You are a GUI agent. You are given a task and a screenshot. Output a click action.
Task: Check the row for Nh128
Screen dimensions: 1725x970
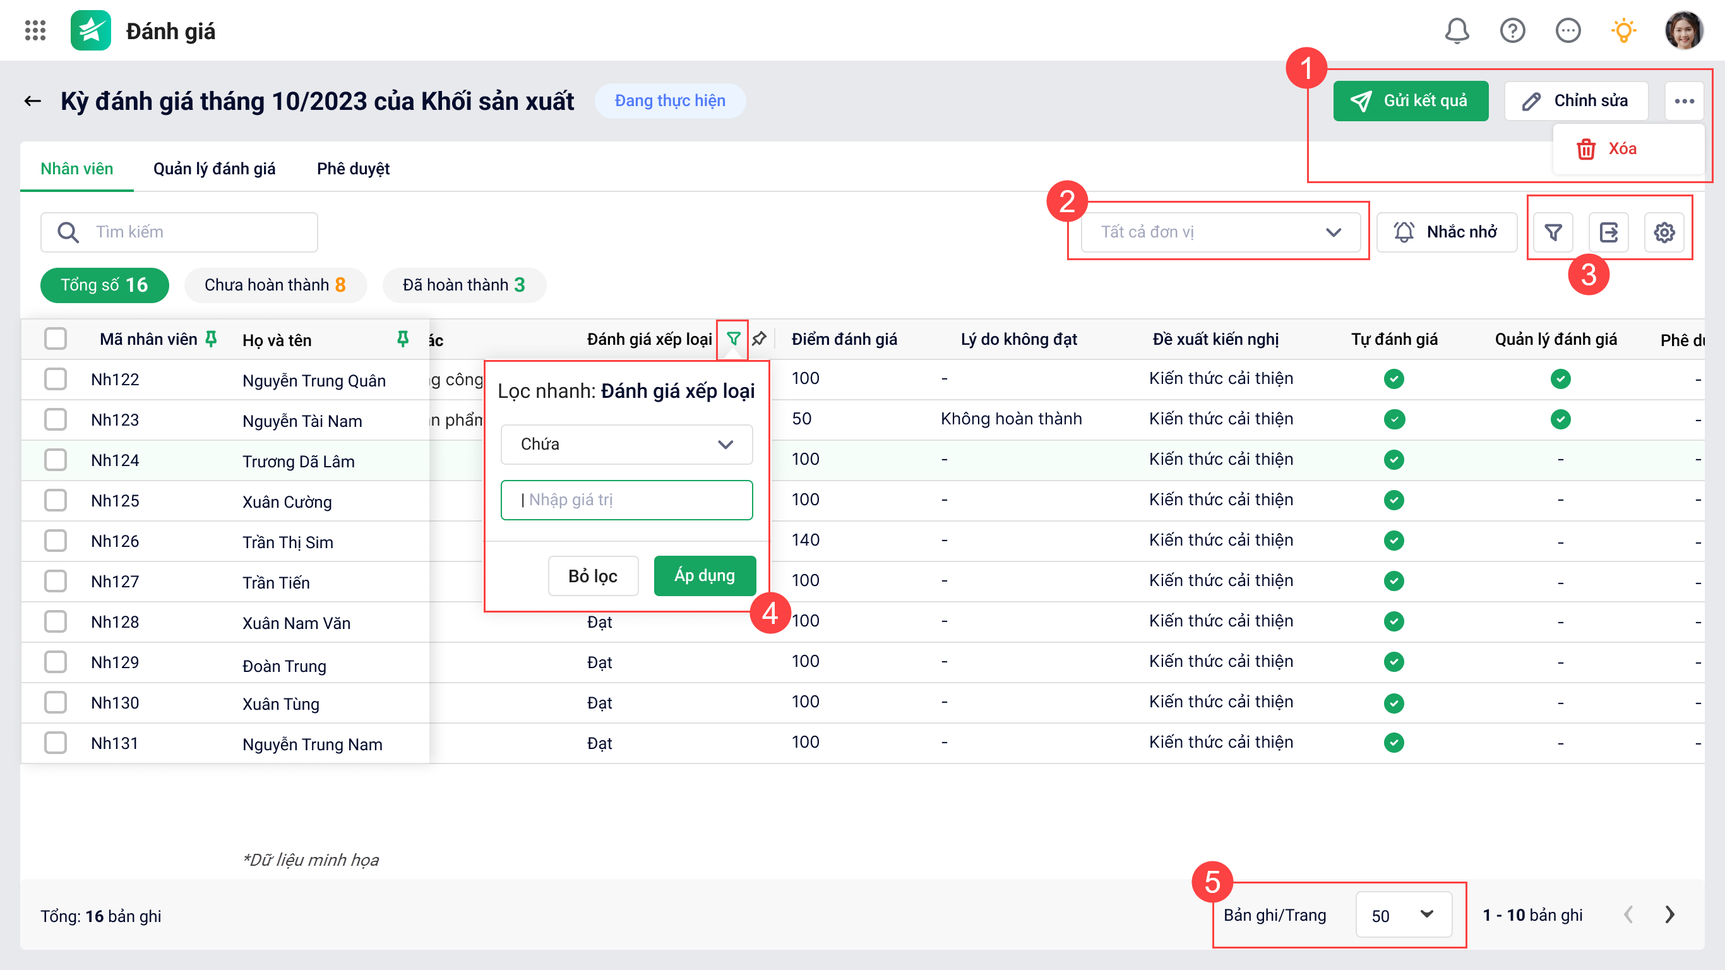(56, 621)
